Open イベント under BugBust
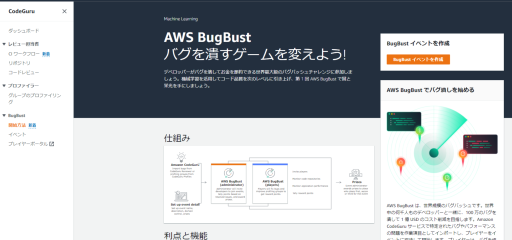Viewport: 512px width, 240px height. tap(17, 134)
